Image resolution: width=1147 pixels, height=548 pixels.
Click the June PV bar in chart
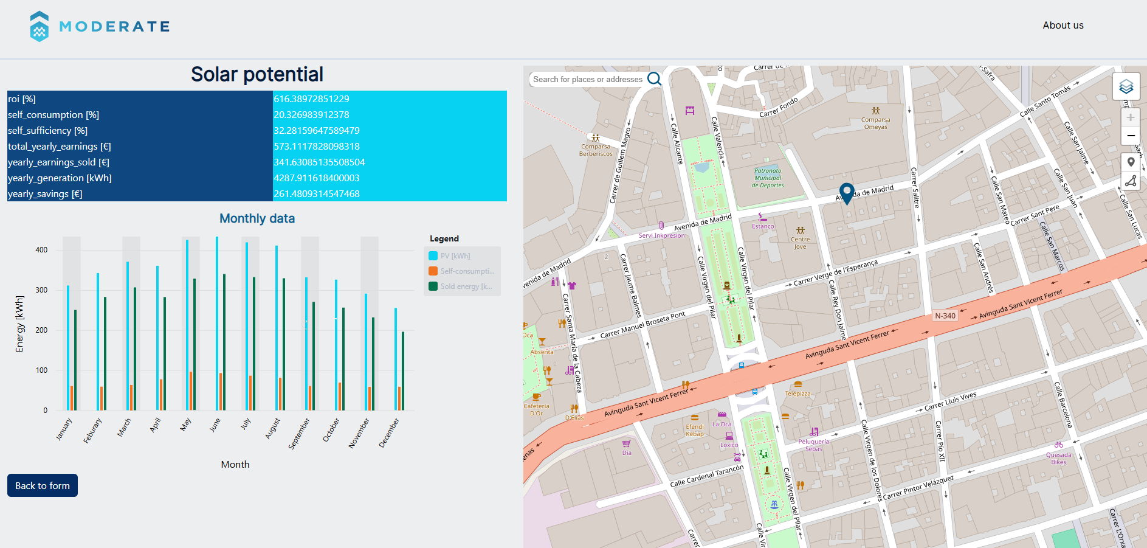click(x=217, y=324)
